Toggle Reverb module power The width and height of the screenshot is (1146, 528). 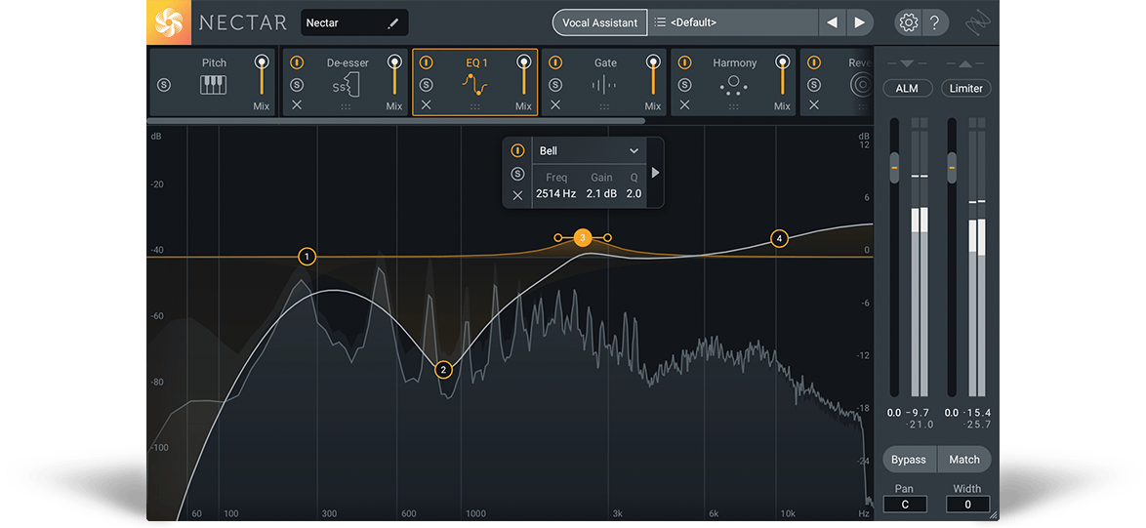tap(813, 62)
